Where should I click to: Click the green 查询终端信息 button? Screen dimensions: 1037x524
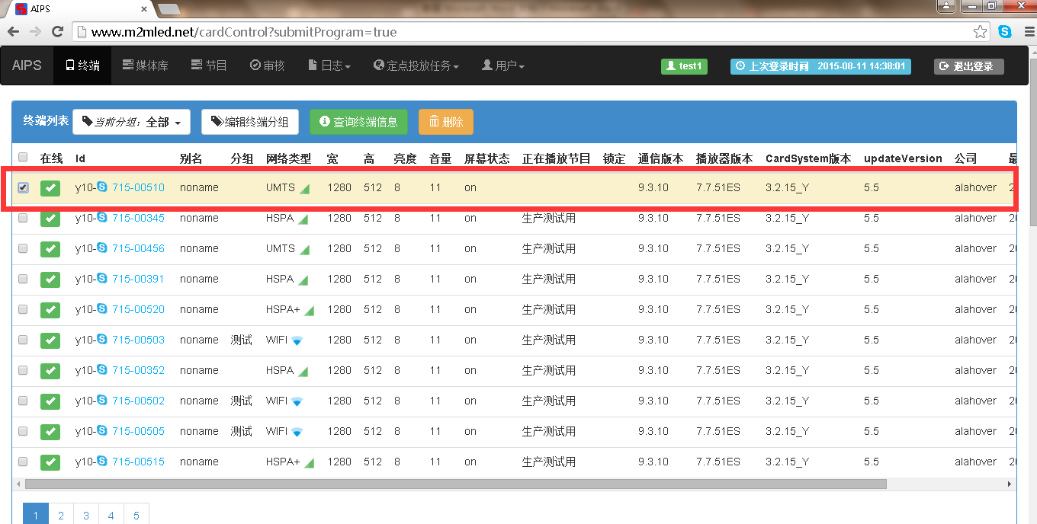click(358, 122)
